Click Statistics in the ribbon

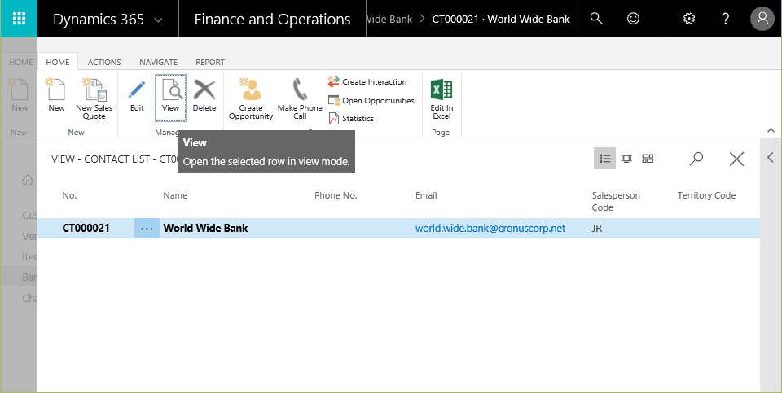click(350, 119)
